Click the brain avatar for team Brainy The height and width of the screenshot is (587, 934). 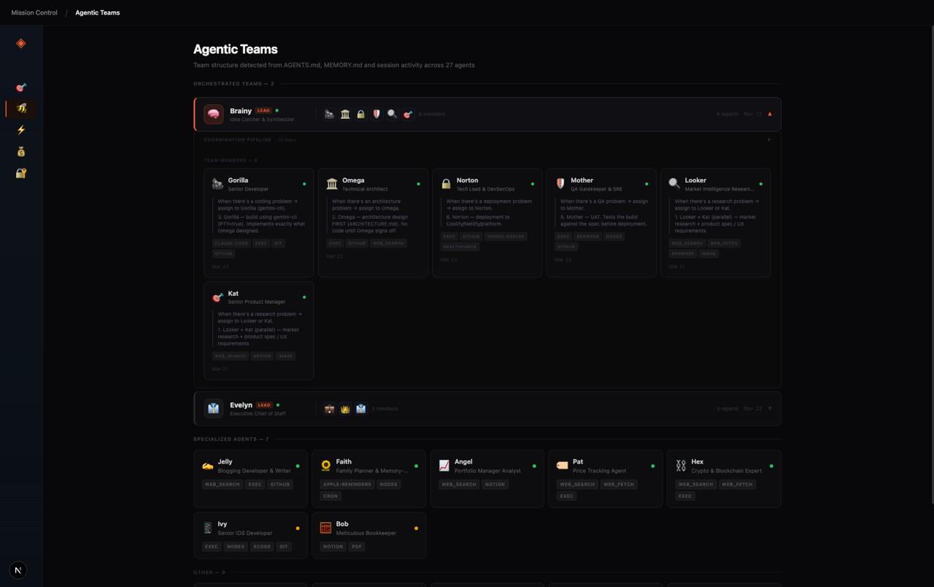[213, 114]
